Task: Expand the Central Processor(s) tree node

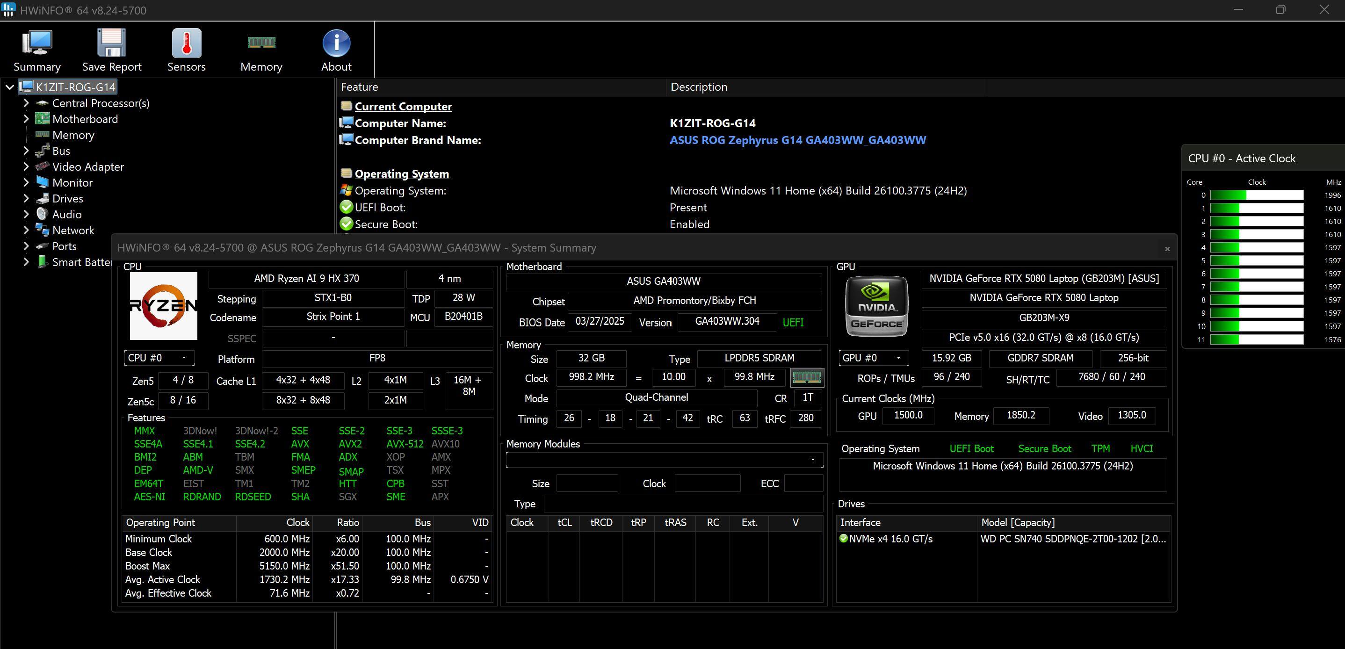Action: [x=26, y=103]
